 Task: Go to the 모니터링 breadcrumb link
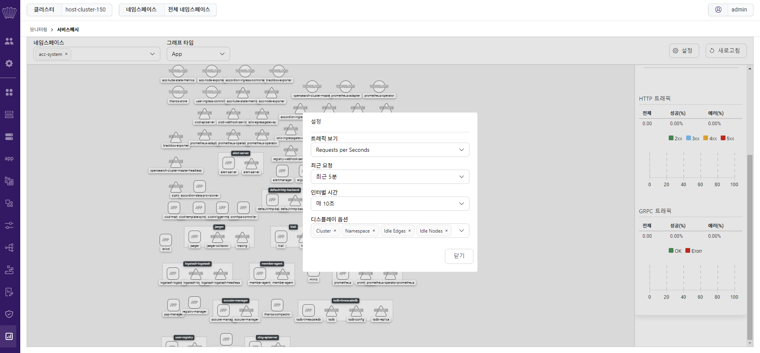point(38,30)
